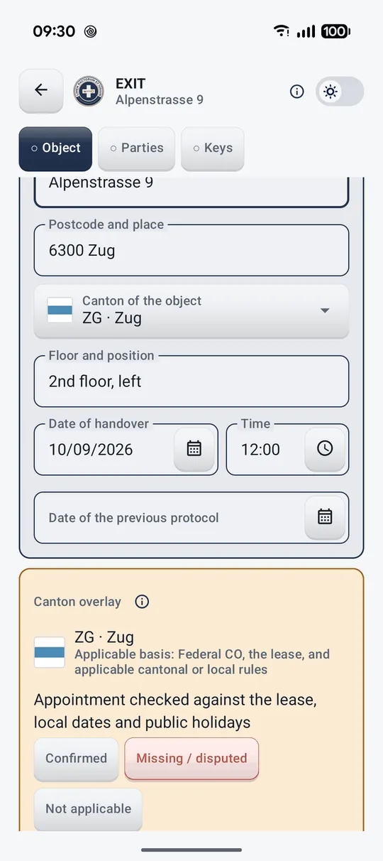Select Missing / disputed option

tap(191, 758)
